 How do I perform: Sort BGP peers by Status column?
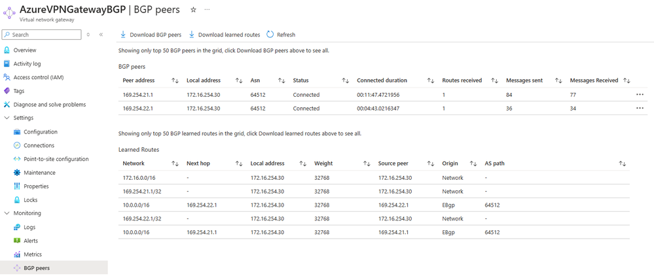(x=346, y=80)
